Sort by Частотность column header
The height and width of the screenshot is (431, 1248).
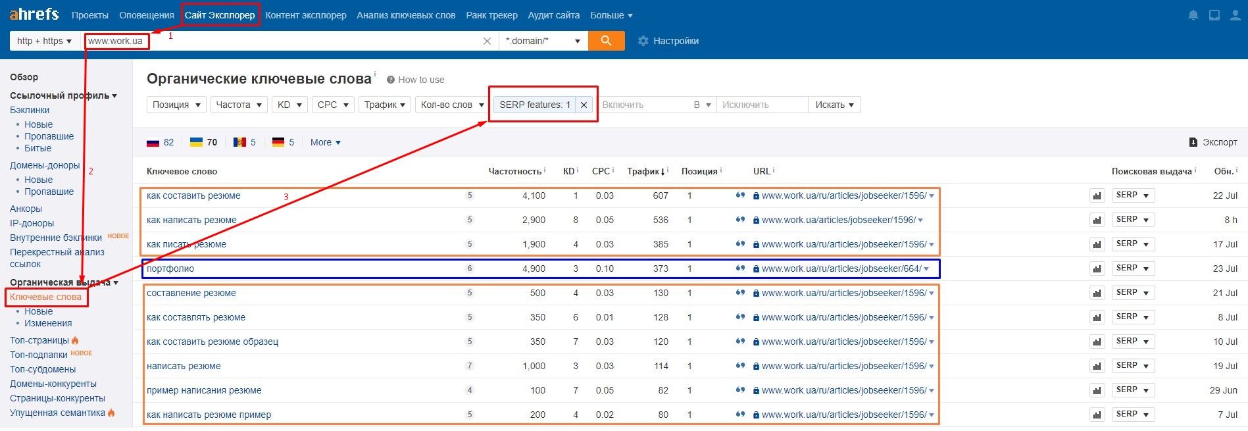[x=515, y=171]
